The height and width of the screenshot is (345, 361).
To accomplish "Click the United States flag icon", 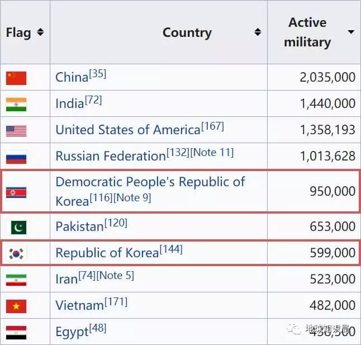I will coord(16,131).
